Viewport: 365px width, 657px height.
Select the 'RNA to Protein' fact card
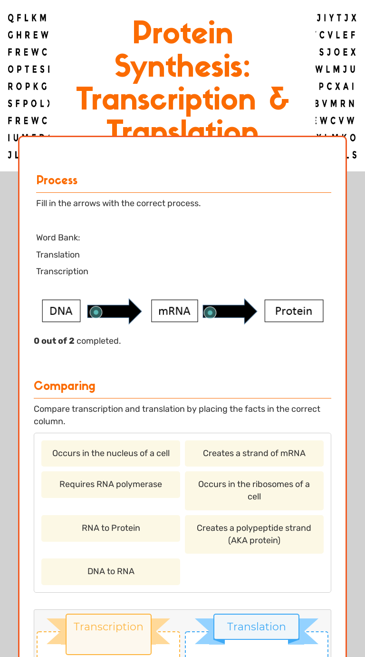pyautogui.click(x=111, y=528)
